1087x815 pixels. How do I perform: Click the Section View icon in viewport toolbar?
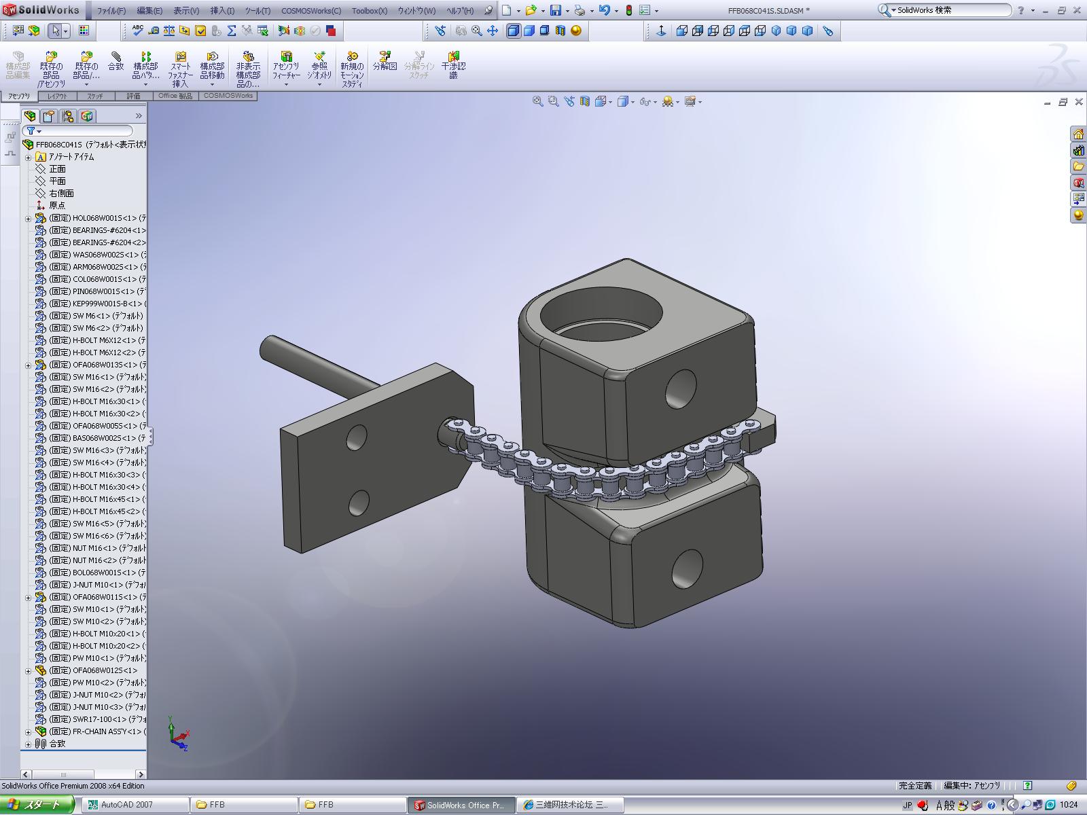pyautogui.click(x=585, y=101)
